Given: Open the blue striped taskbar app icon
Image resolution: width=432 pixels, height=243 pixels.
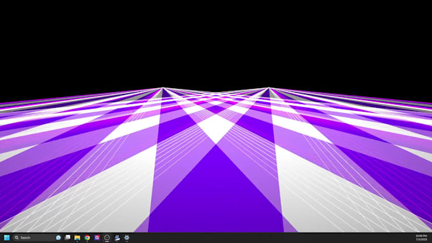Looking at the screenshot, I should point(117,237).
